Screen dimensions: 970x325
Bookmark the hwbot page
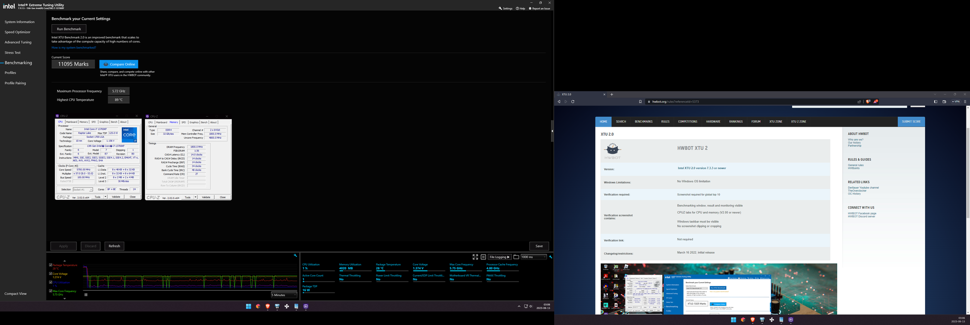pyautogui.click(x=640, y=101)
